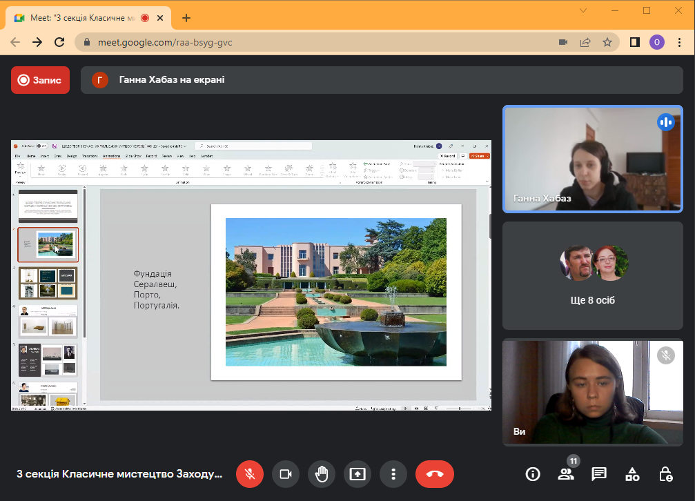
Task: Click the fountain photo in shared slide
Action: (336, 292)
